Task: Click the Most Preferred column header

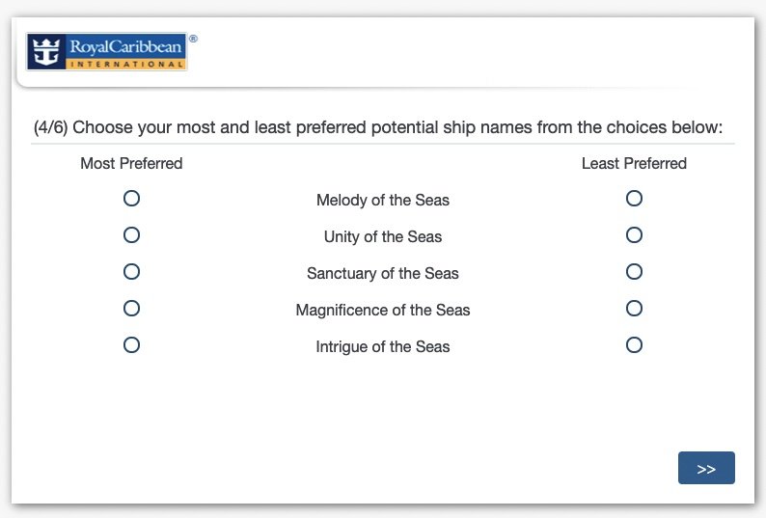Action: [x=131, y=164]
